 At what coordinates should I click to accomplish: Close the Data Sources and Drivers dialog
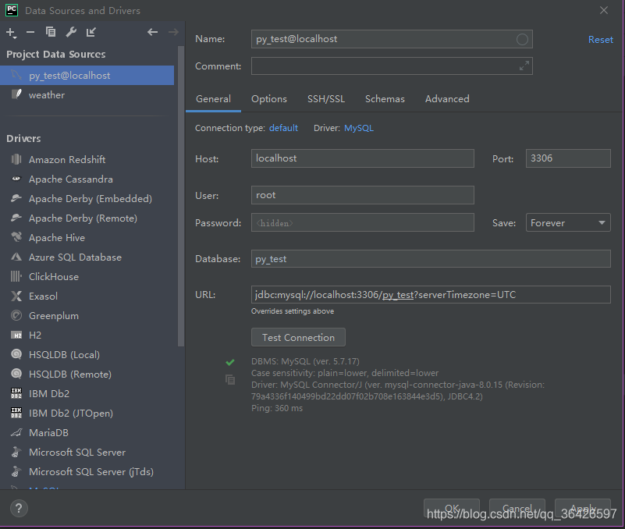click(604, 10)
